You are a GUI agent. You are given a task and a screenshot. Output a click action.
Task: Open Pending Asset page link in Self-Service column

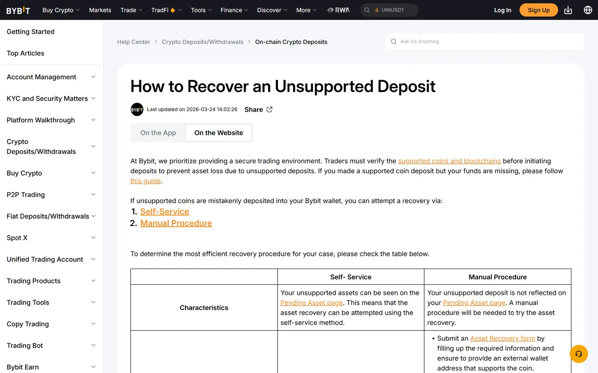tap(312, 303)
